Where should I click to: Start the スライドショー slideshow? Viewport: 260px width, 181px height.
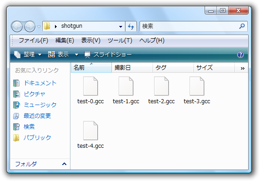click(108, 55)
